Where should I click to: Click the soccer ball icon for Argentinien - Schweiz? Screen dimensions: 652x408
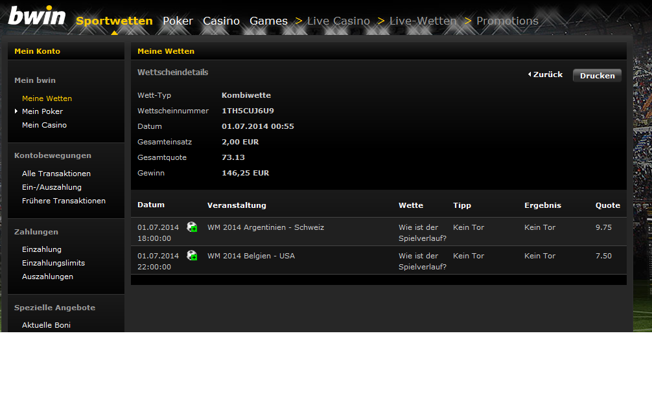point(192,227)
